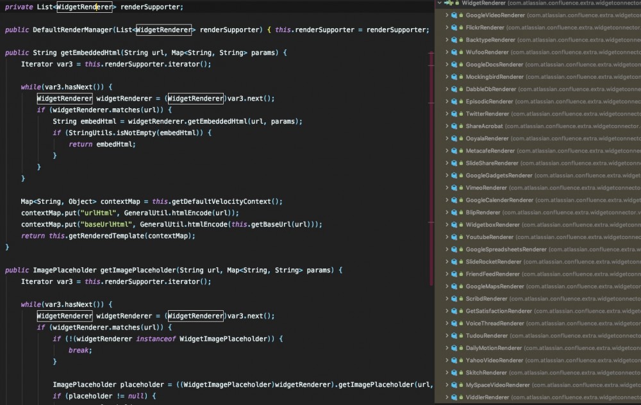Screen dimensions: 641x405
Task: Expand the VimeoRenderer node
Action: [447, 187]
